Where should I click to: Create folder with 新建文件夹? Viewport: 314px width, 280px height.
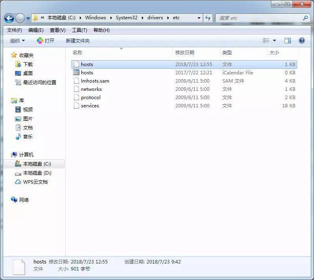(x=78, y=41)
